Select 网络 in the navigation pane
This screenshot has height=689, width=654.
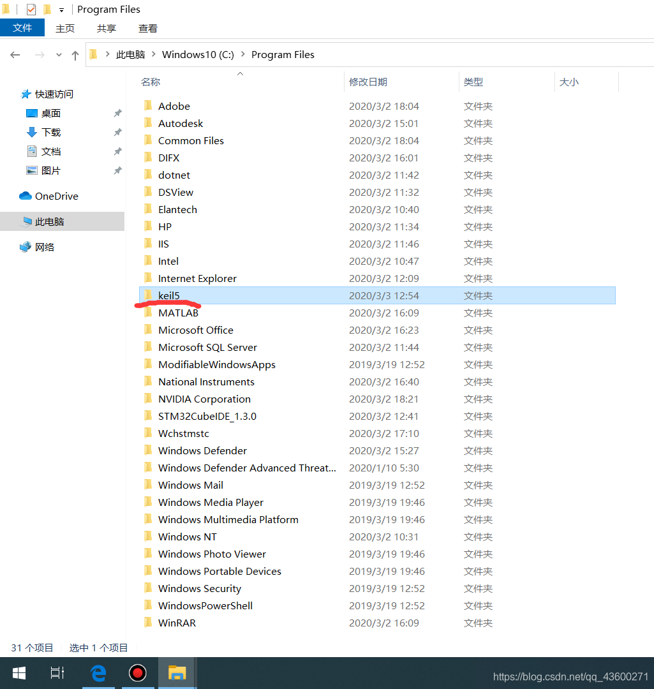tap(45, 247)
